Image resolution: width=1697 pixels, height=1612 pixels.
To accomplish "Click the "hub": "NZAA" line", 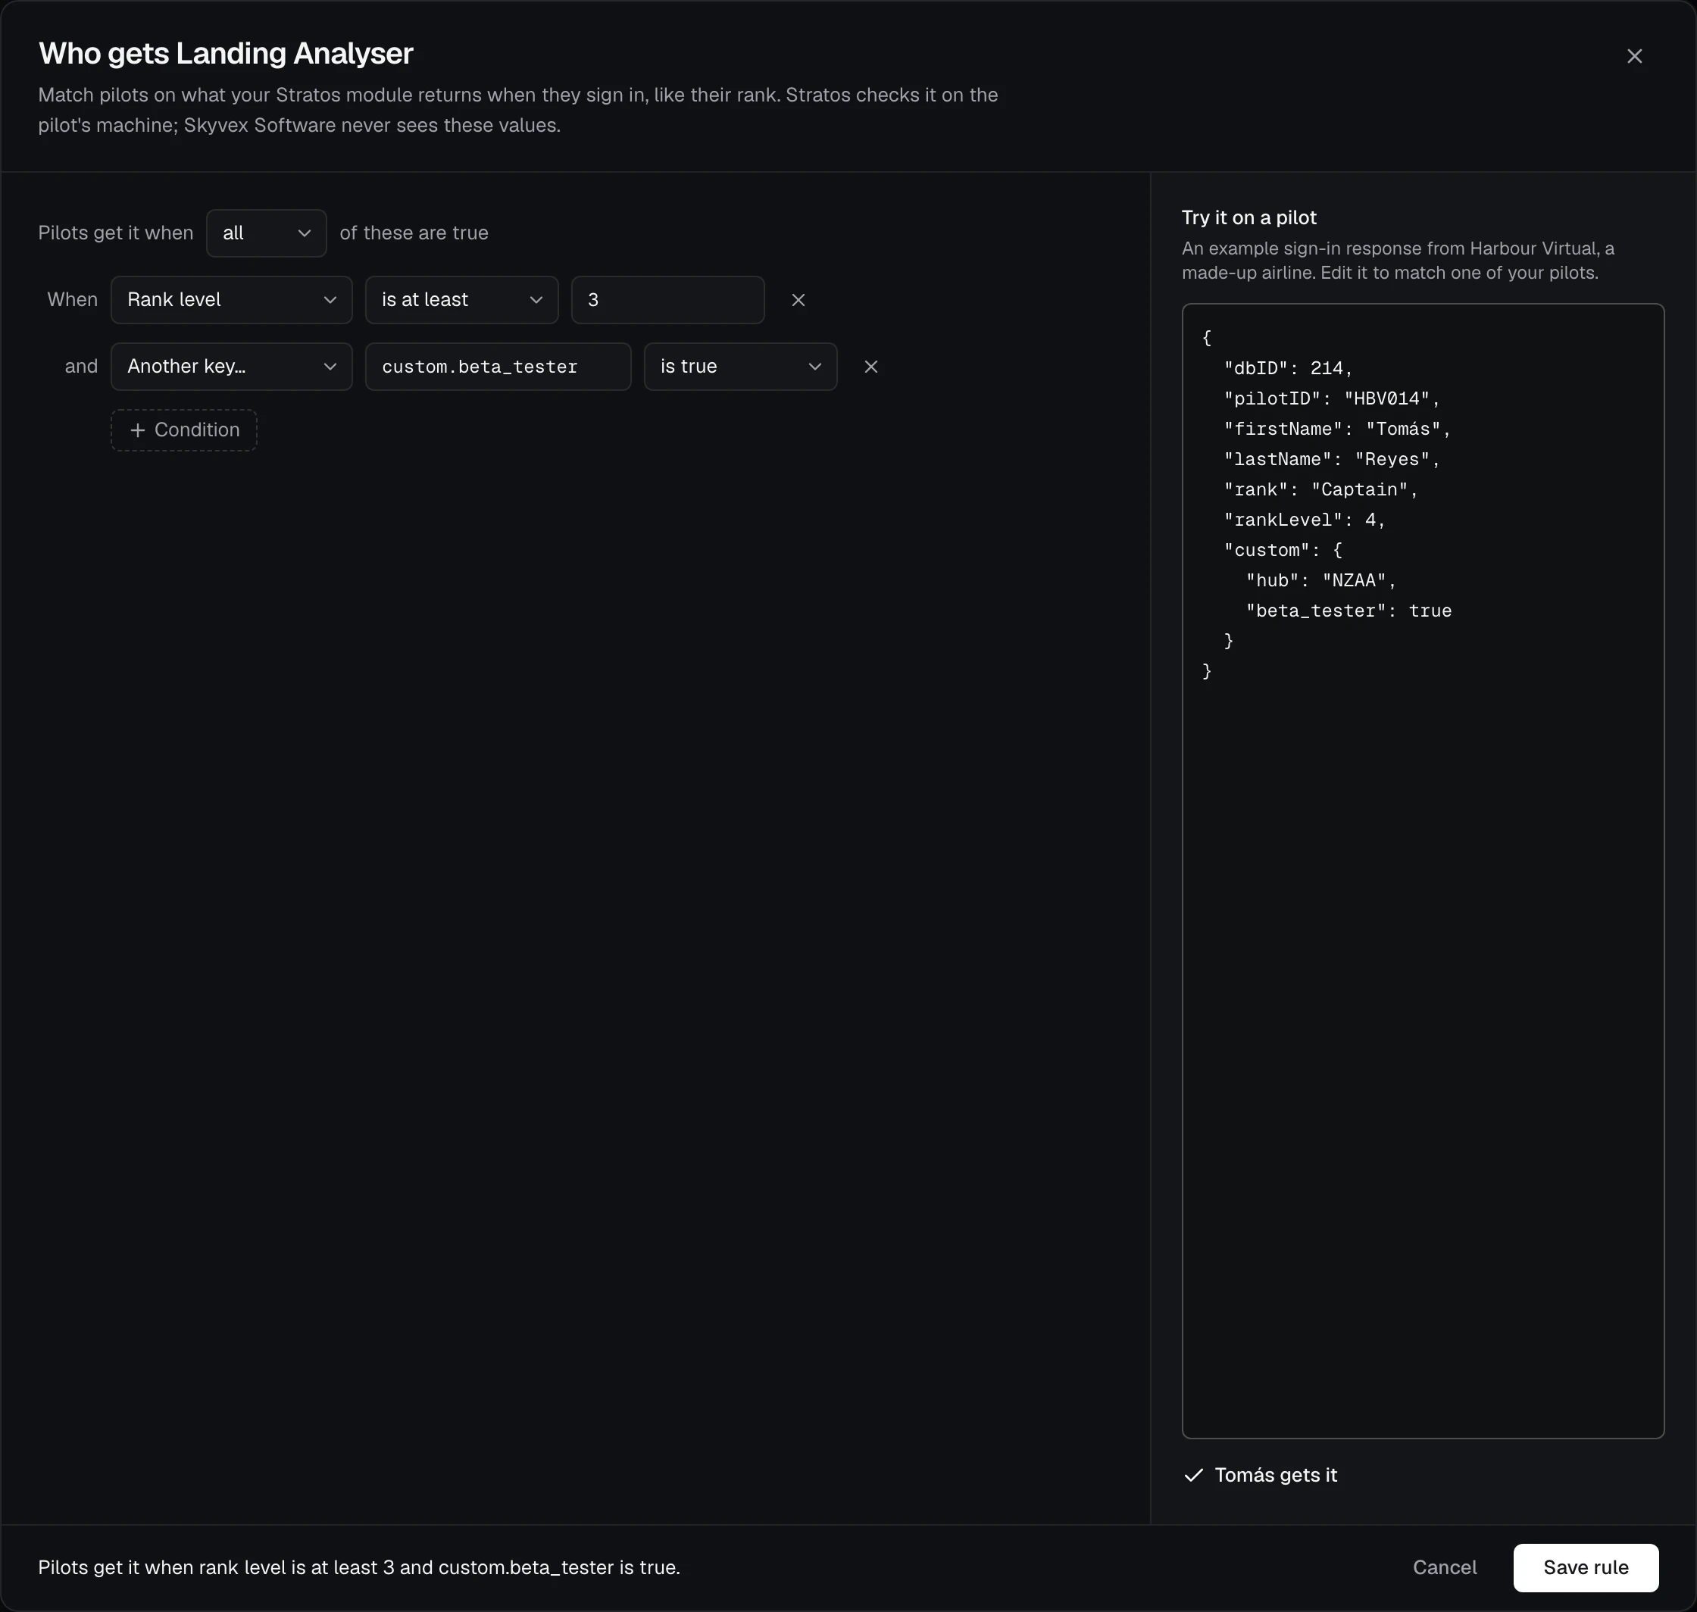I will tap(1320, 581).
